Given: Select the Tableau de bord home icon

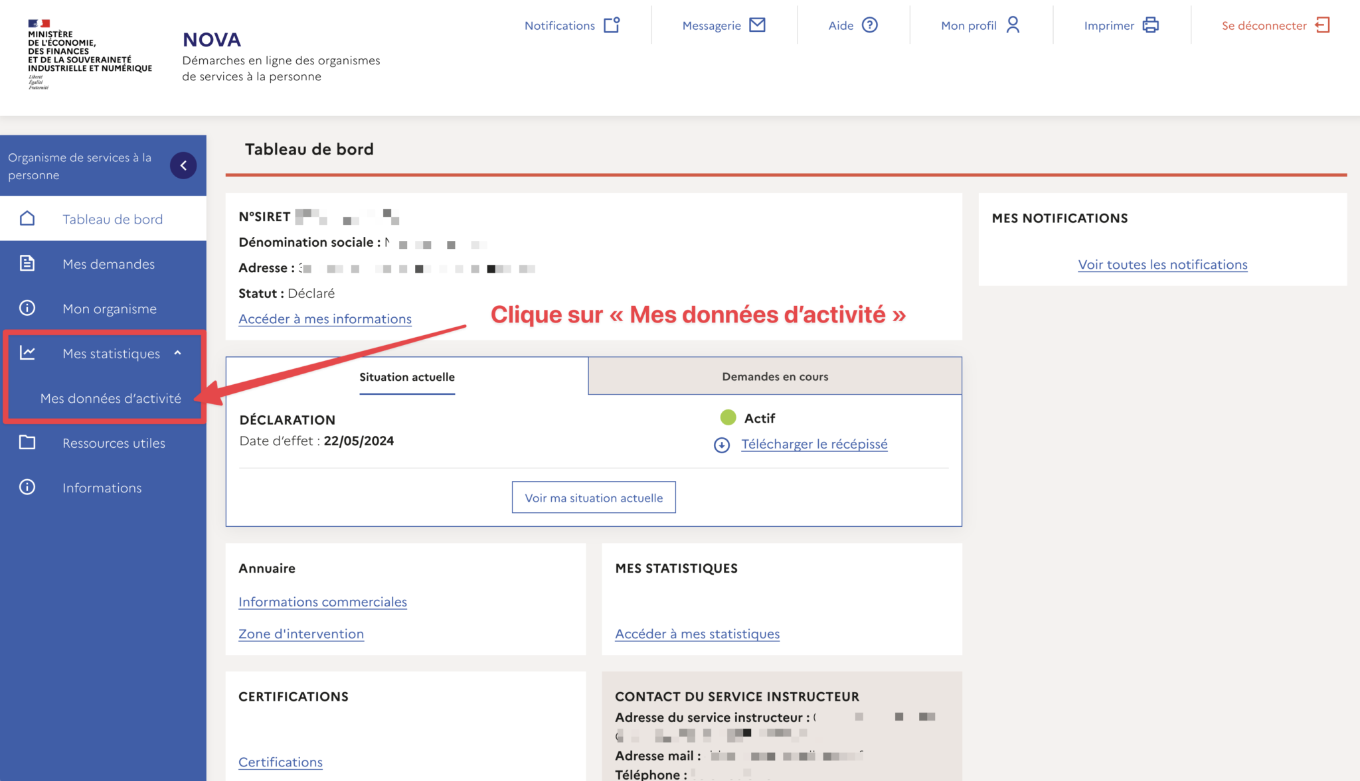Looking at the screenshot, I should 27,218.
